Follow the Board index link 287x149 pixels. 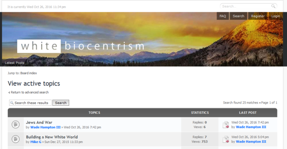tap(29, 73)
